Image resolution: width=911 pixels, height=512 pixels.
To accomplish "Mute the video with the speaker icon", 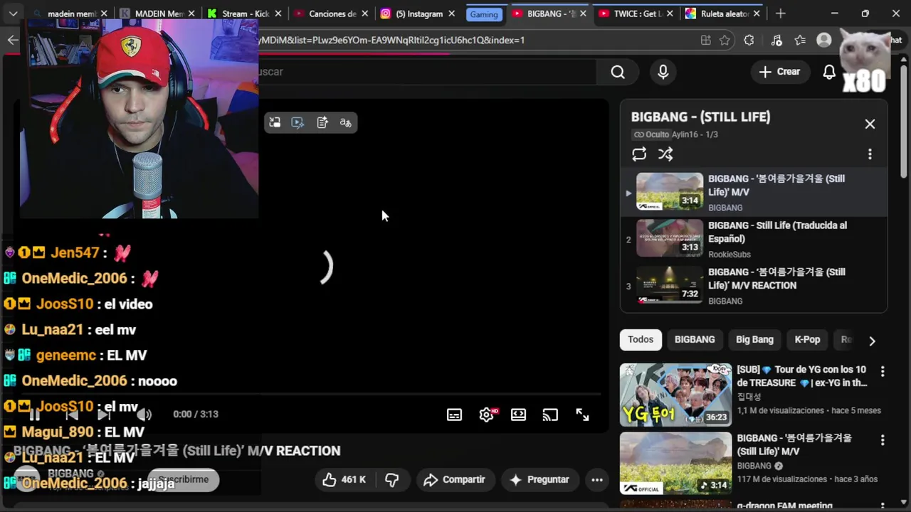I will tap(144, 415).
